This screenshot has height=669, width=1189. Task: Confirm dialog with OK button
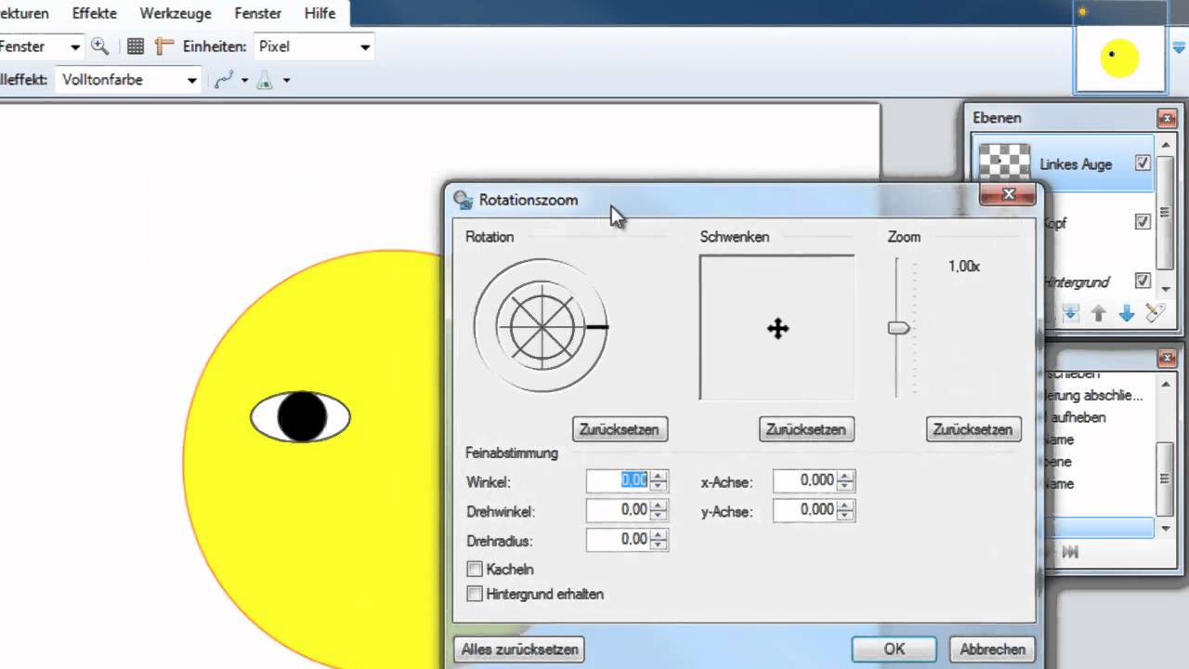[x=895, y=649]
